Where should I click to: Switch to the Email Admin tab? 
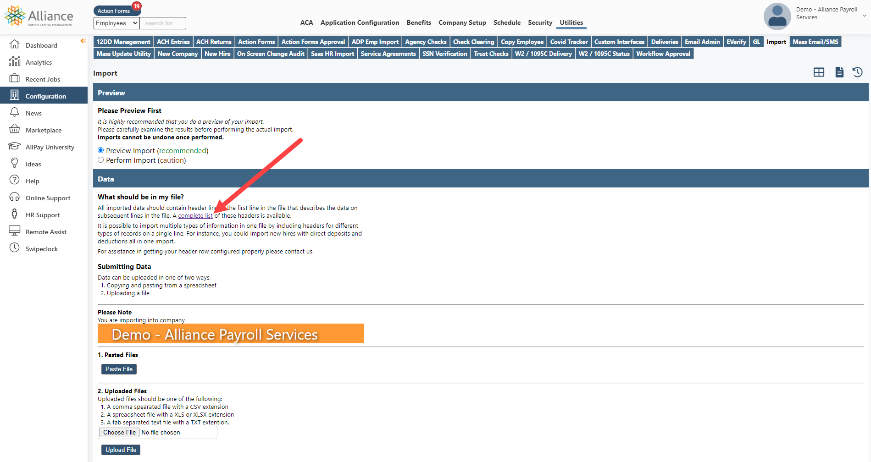pos(702,42)
